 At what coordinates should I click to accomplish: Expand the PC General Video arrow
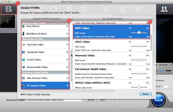[67, 86]
